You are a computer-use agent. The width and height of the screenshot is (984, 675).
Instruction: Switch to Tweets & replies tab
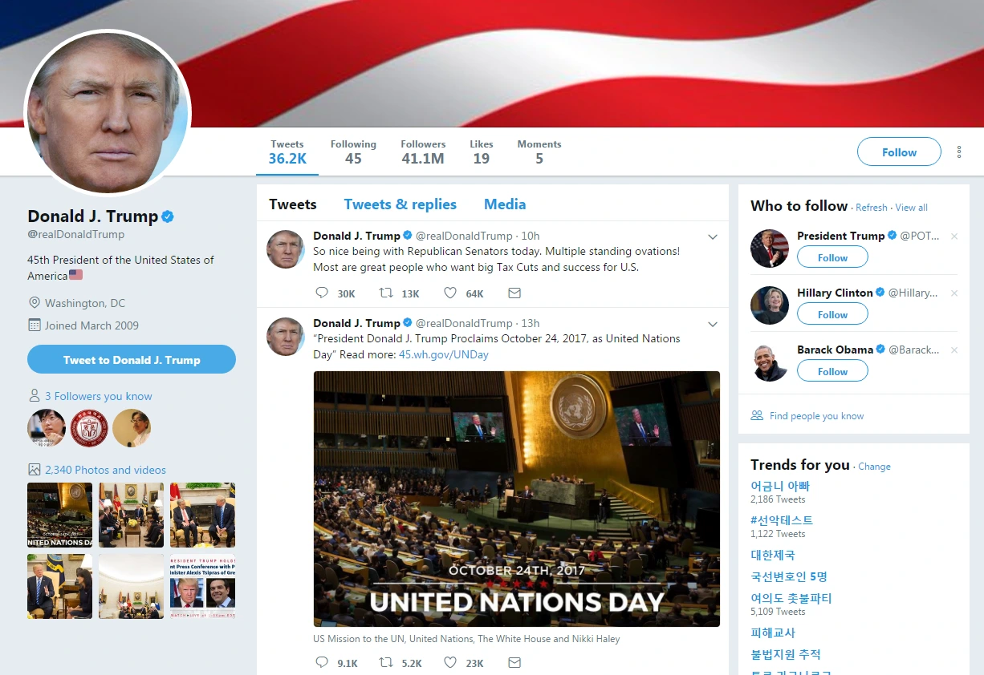click(401, 204)
